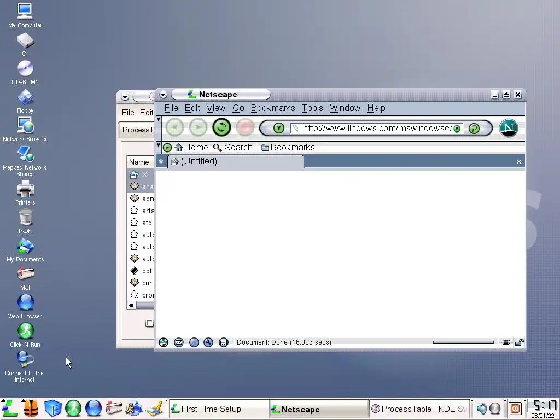Collapse the navigation toolbar using its grippy arrow
560x420 pixels.
click(159, 119)
